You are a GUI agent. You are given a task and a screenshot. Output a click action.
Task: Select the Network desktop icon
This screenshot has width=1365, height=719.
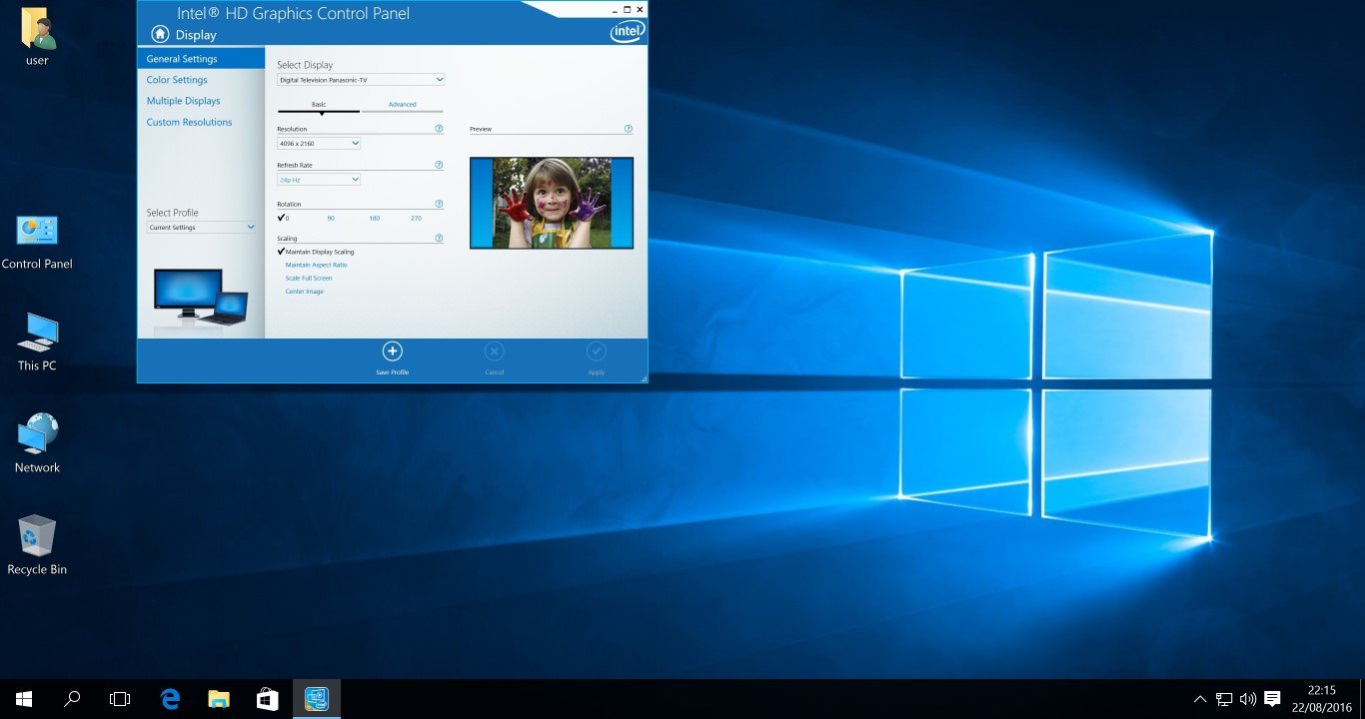pos(37,444)
